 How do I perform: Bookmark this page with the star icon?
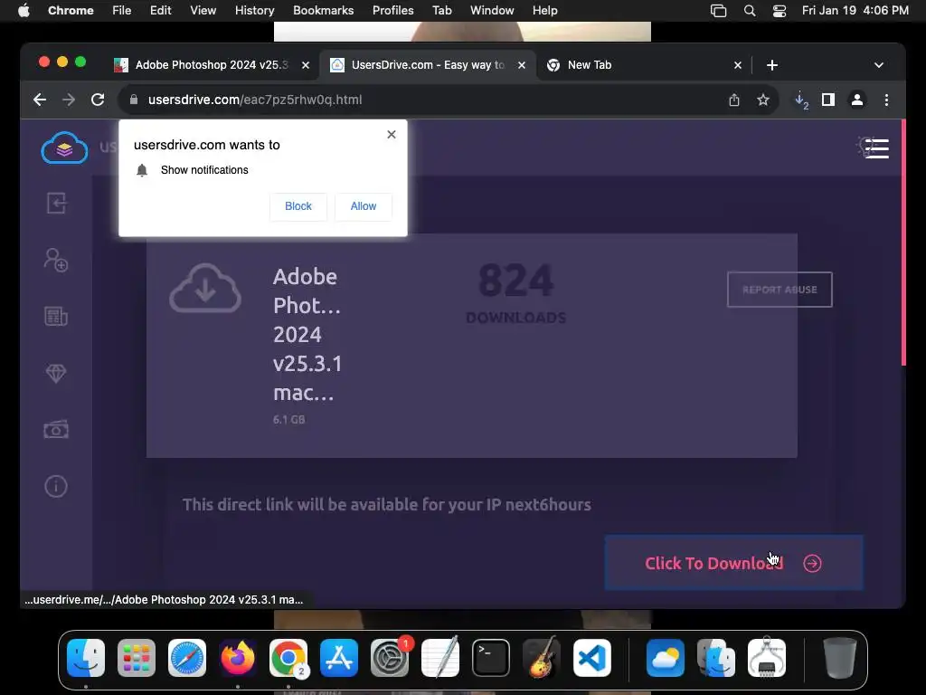coord(763,100)
